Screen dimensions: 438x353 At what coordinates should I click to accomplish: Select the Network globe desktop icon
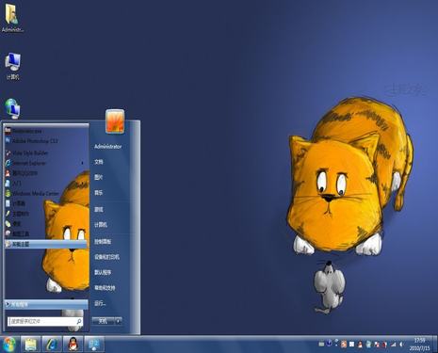[x=12, y=108]
